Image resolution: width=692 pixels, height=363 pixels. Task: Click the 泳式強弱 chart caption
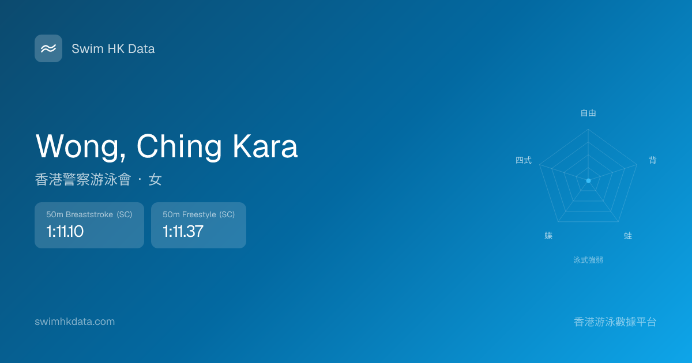588,260
